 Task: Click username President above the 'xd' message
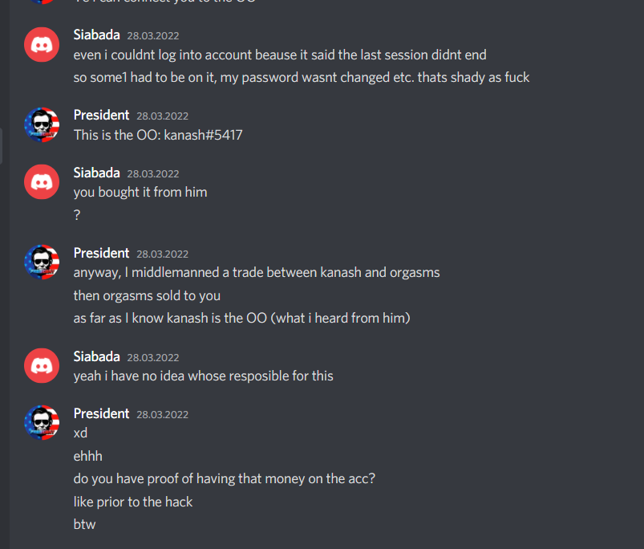point(101,414)
